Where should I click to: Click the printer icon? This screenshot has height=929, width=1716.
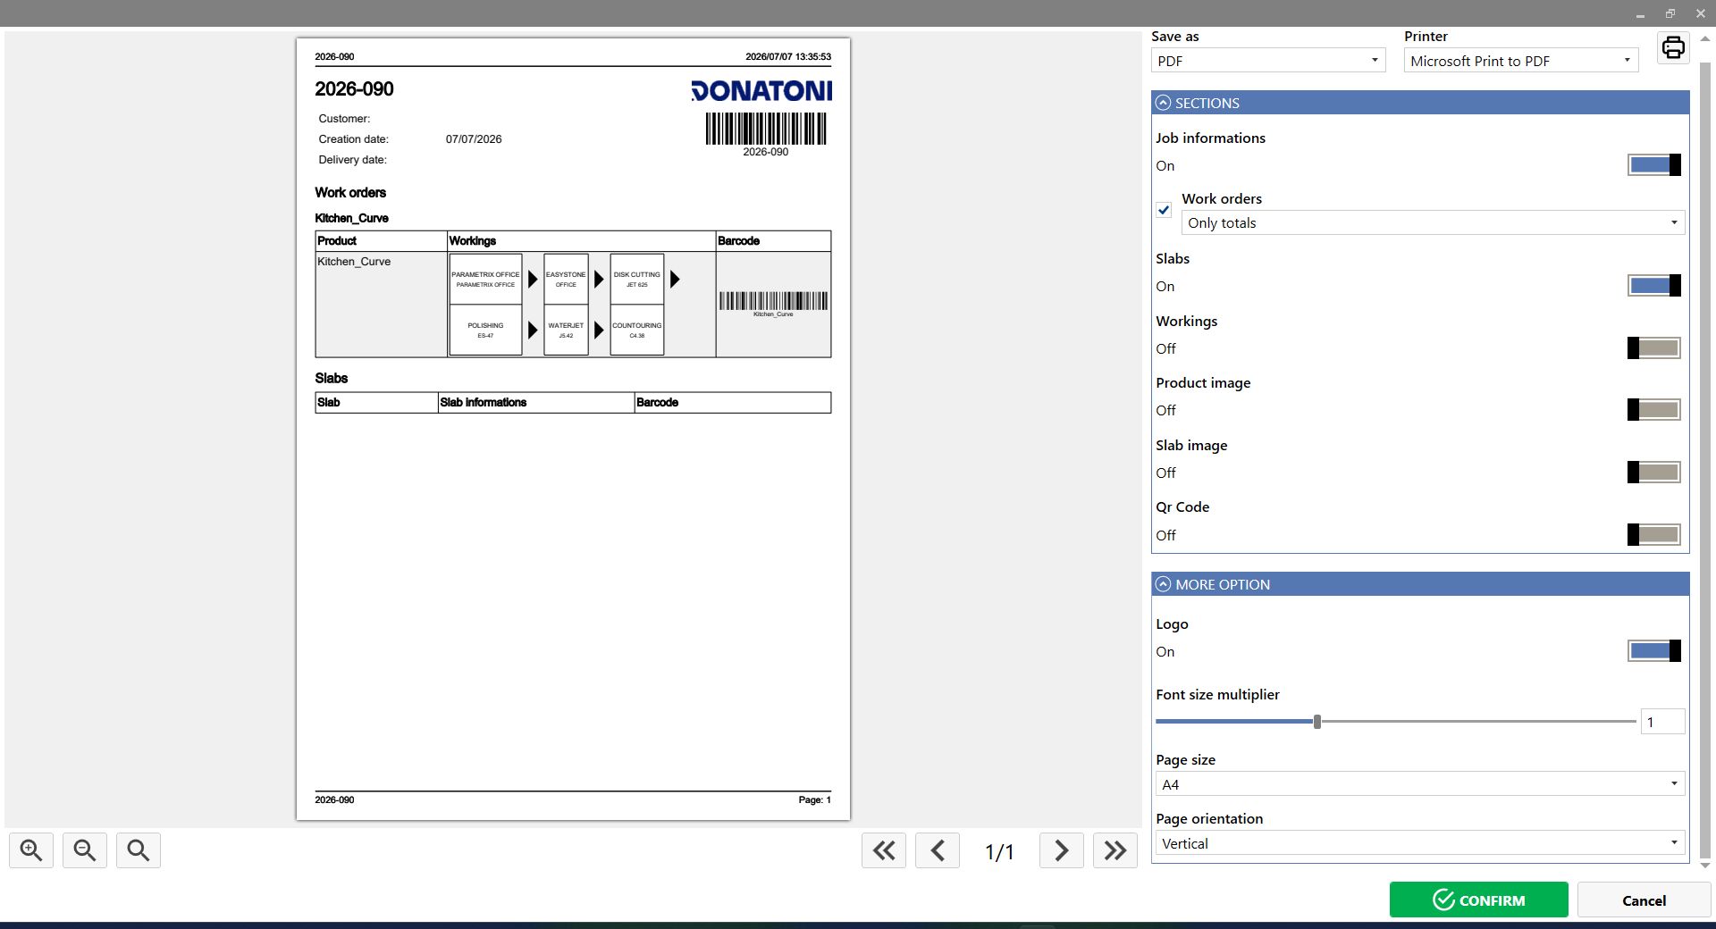click(x=1673, y=47)
